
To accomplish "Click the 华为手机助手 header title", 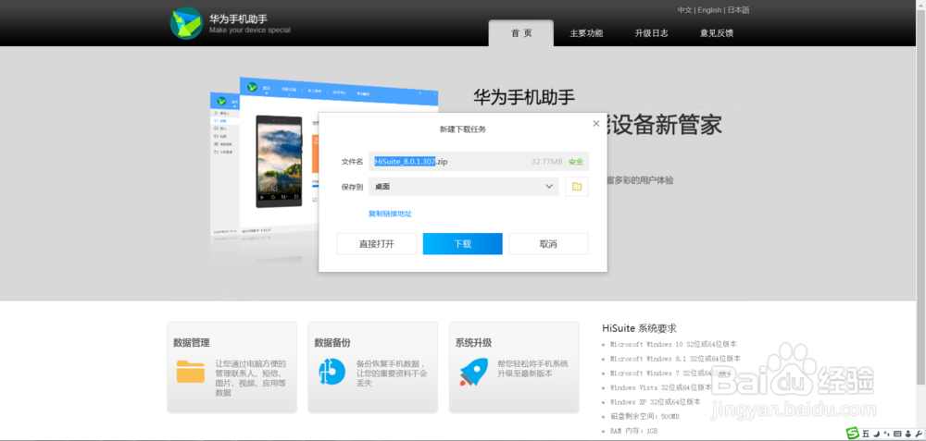I will (x=238, y=18).
